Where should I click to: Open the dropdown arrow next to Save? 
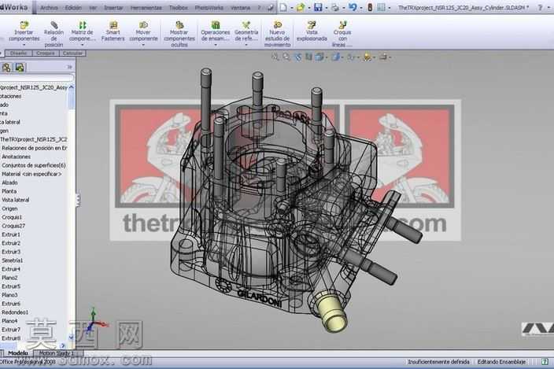(x=326, y=8)
